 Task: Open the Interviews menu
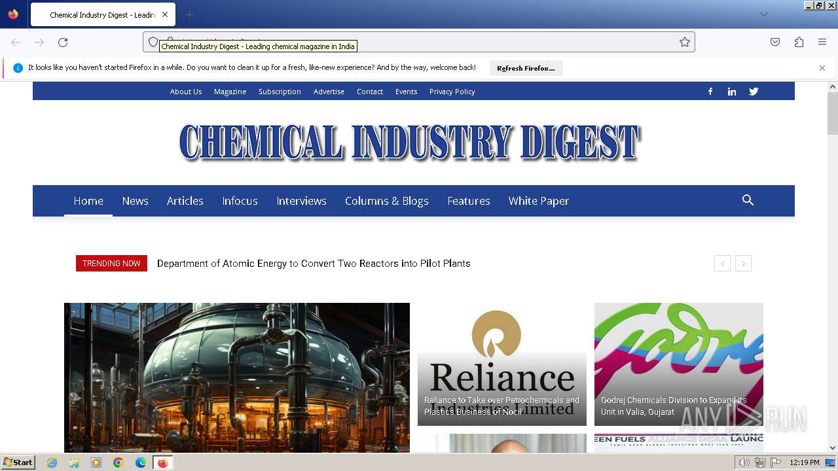(301, 201)
